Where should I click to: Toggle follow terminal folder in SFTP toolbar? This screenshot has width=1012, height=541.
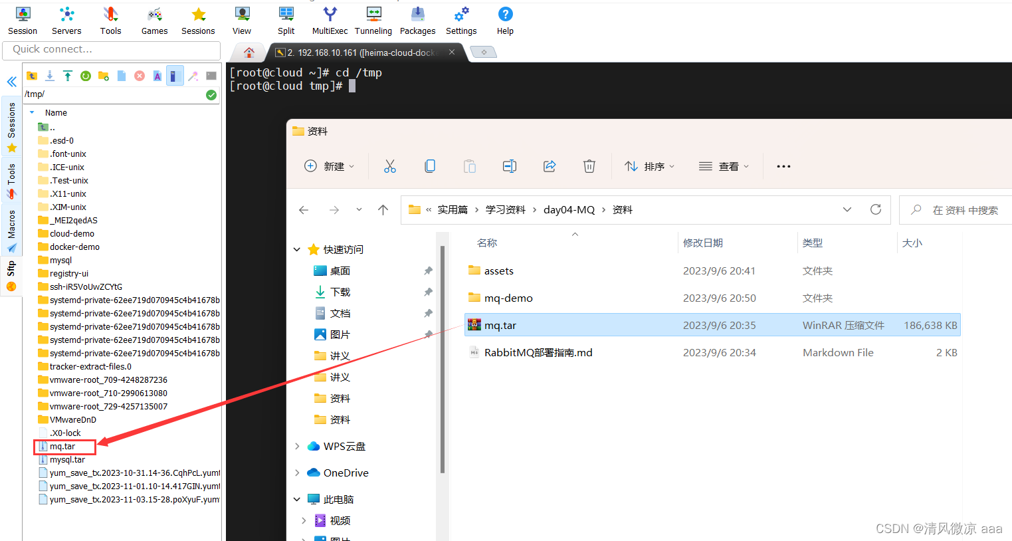coord(175,76)
